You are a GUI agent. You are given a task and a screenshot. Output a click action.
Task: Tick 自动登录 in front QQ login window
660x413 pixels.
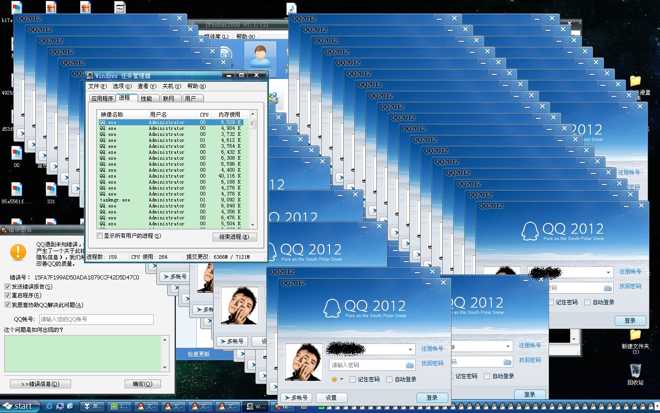click(389, 379)
